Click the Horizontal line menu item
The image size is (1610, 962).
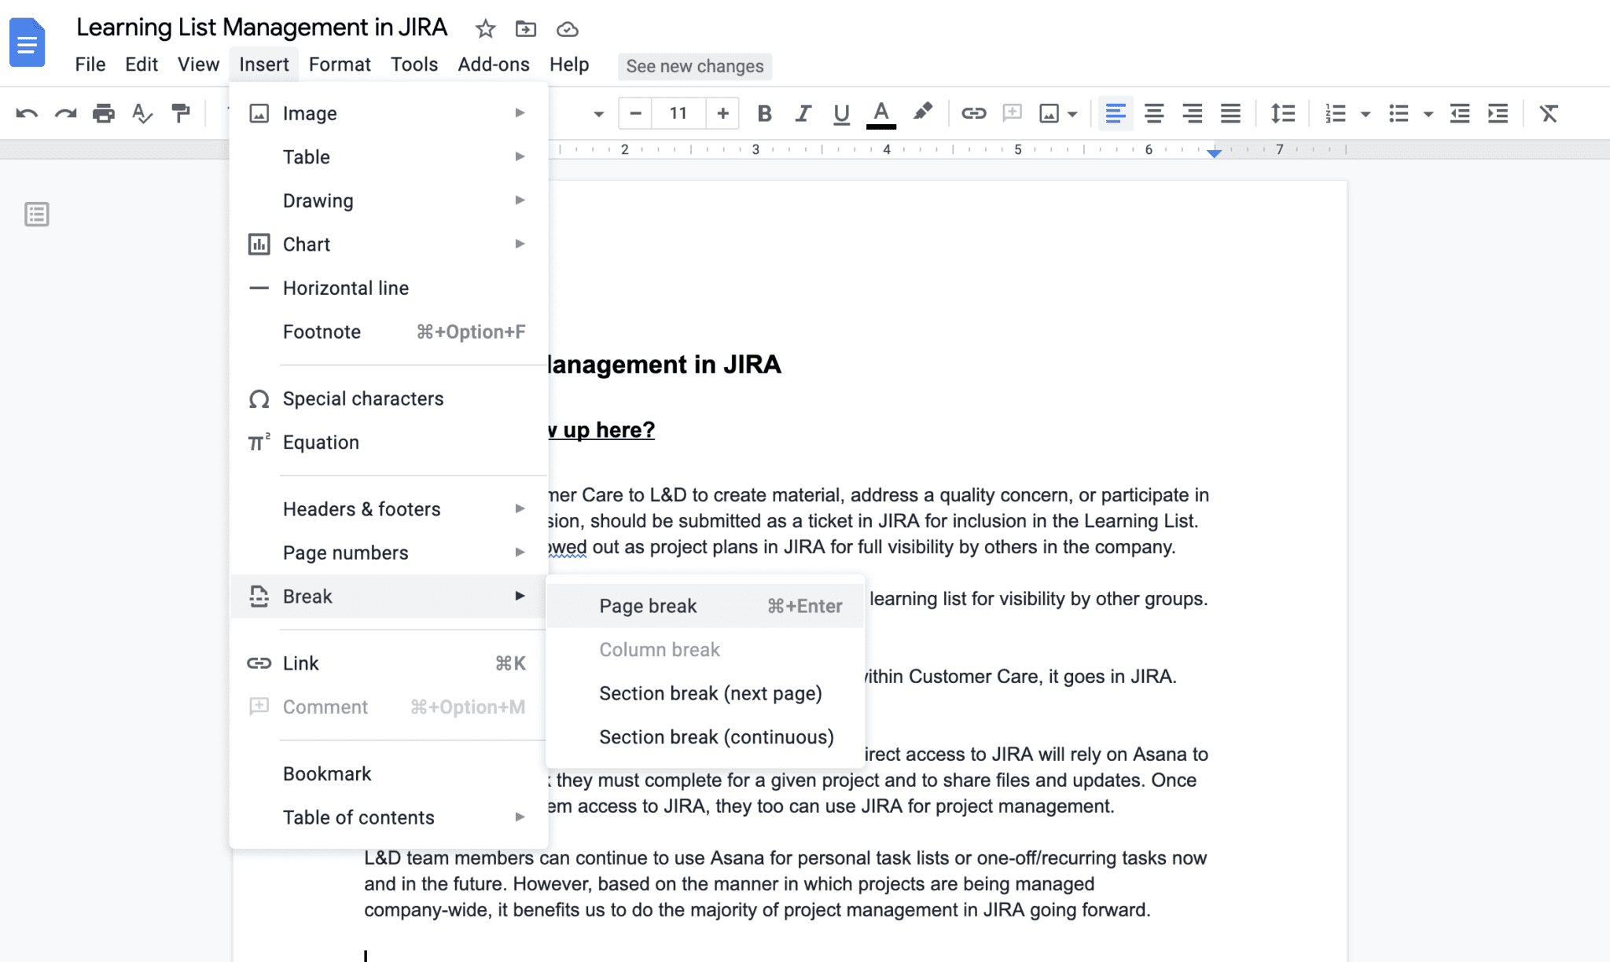point(346,288)
